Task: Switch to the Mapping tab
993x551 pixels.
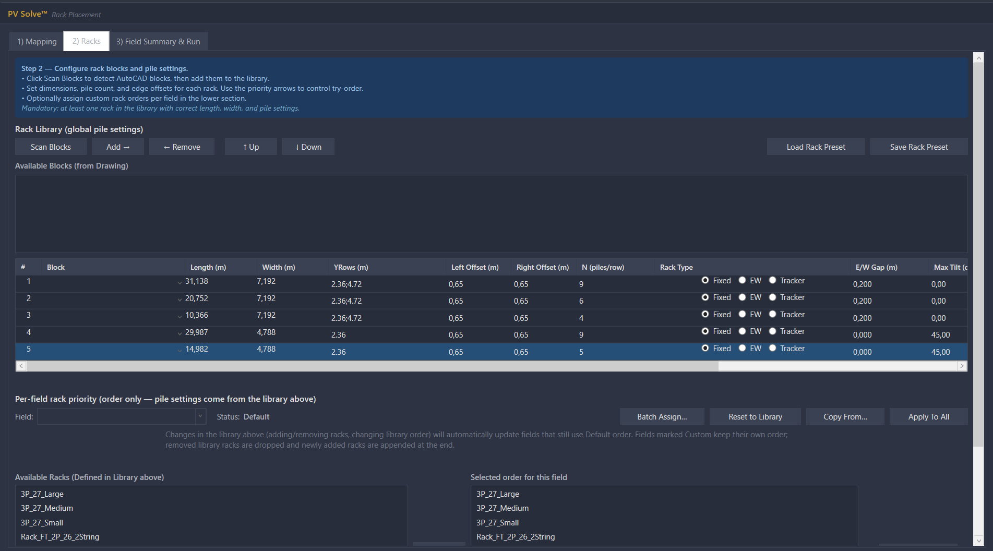Action: coord(37,42)
